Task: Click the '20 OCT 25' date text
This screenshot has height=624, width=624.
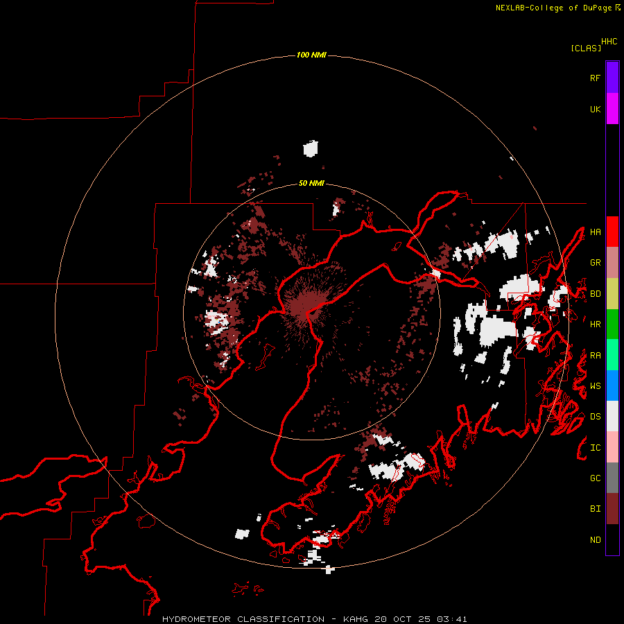Action: pyautogui.click(x=403, y=619)
